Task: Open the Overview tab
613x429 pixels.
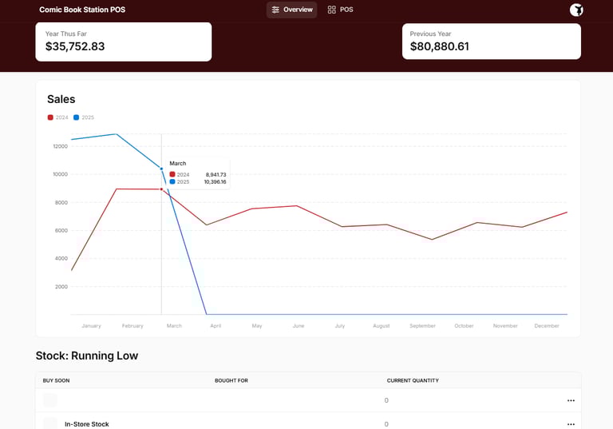Action: (x=292, y=10)
